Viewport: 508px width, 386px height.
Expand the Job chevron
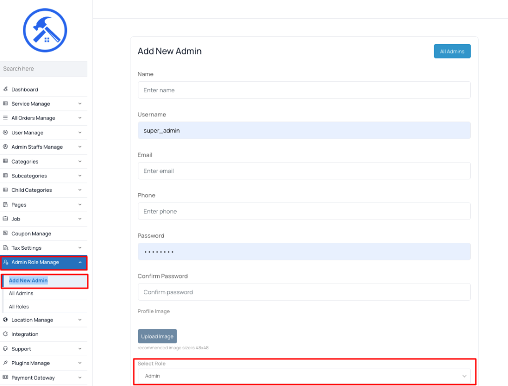coord(80,219)
